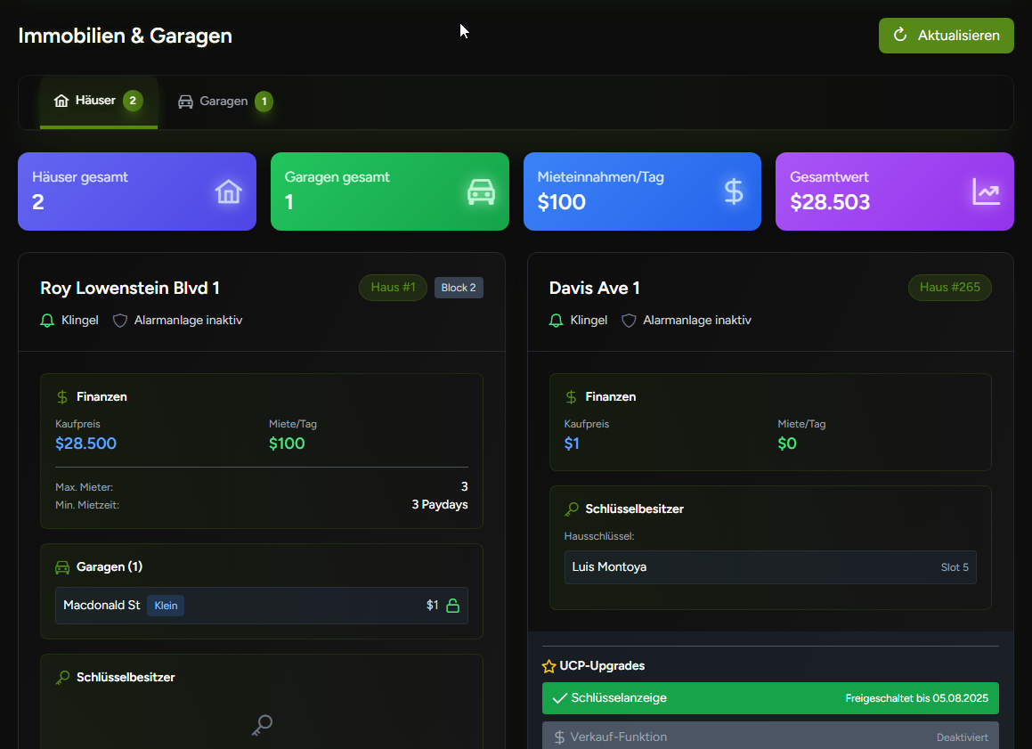Click key icon beside Schlüsselbesitzer in Roy Lowenstein
Image resolution: width=1032 pixels, height=749 pixels.
(x=62, y=677)
